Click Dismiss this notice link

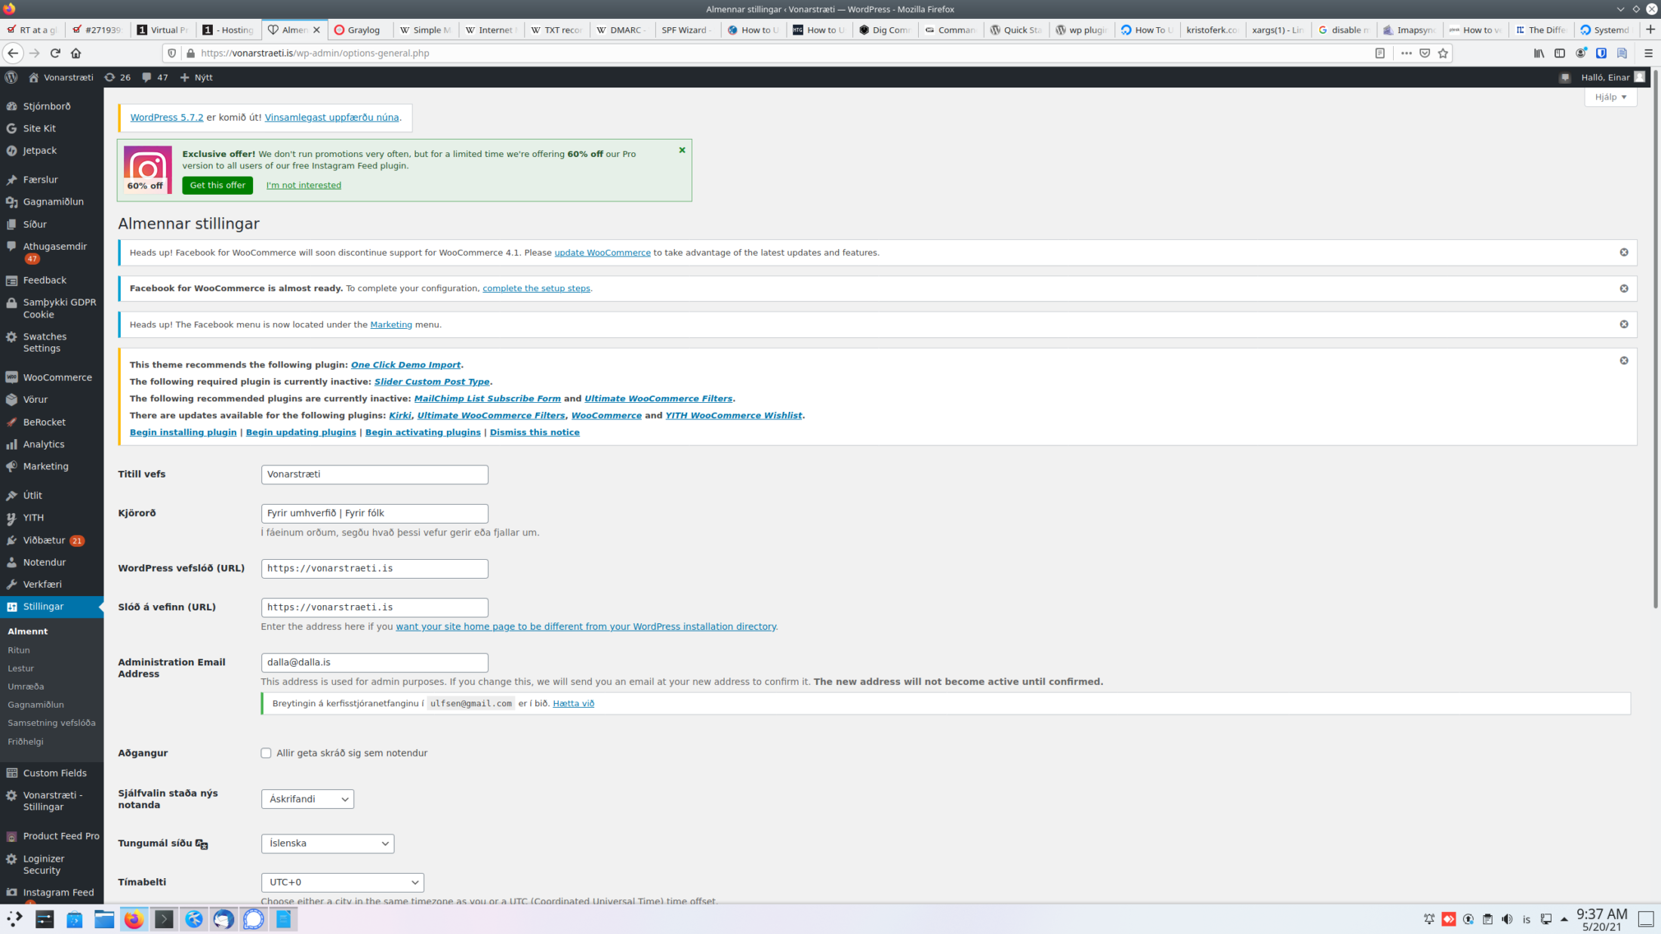click(x=535, y=432)
